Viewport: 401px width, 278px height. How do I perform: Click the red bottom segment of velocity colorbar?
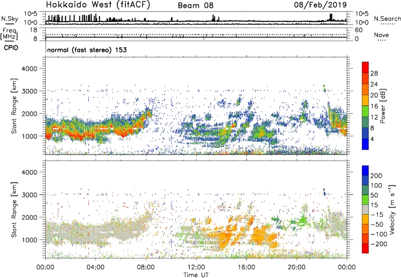(365, 248)
